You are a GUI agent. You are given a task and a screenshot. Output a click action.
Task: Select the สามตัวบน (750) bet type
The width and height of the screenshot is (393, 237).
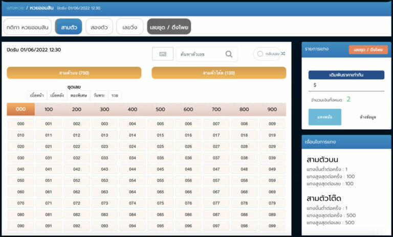[74, 73]
